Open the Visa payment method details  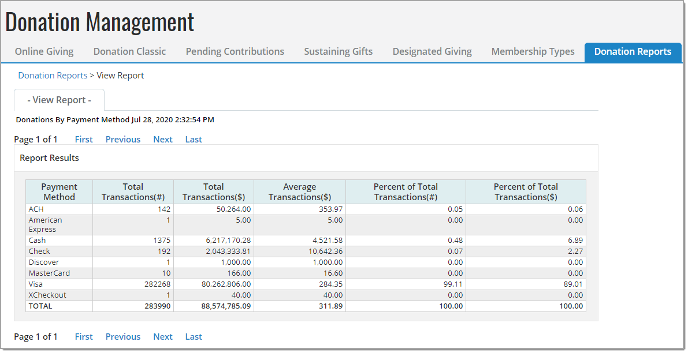pos(36,284)
